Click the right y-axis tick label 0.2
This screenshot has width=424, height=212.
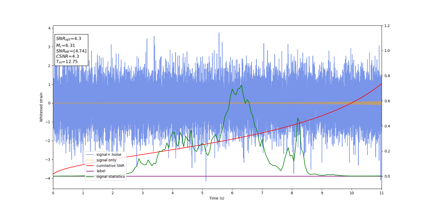387,151
